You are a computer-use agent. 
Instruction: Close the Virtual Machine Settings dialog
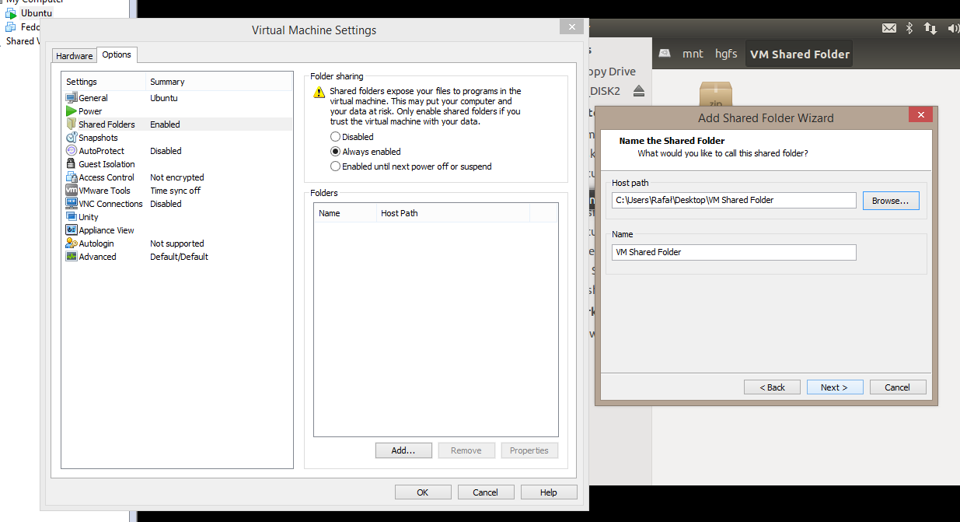click(x=571, y=26)
